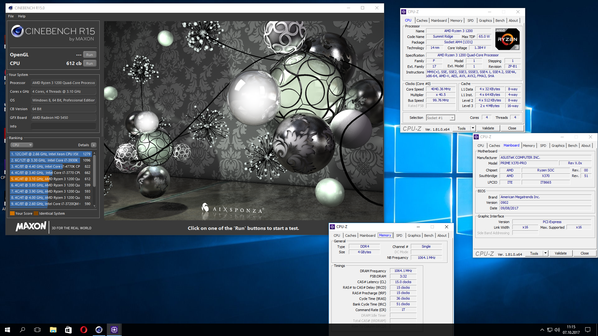Open CPU tab in Memory CPU-Z window
This screenshot has width=598, height=336.
click(337, 236)
